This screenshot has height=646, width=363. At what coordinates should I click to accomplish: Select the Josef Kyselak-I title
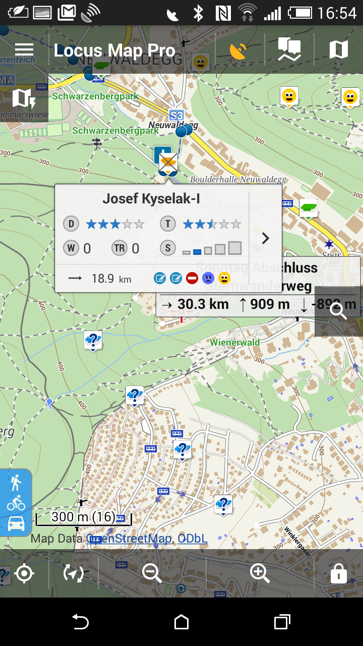(x=151, y=199)
